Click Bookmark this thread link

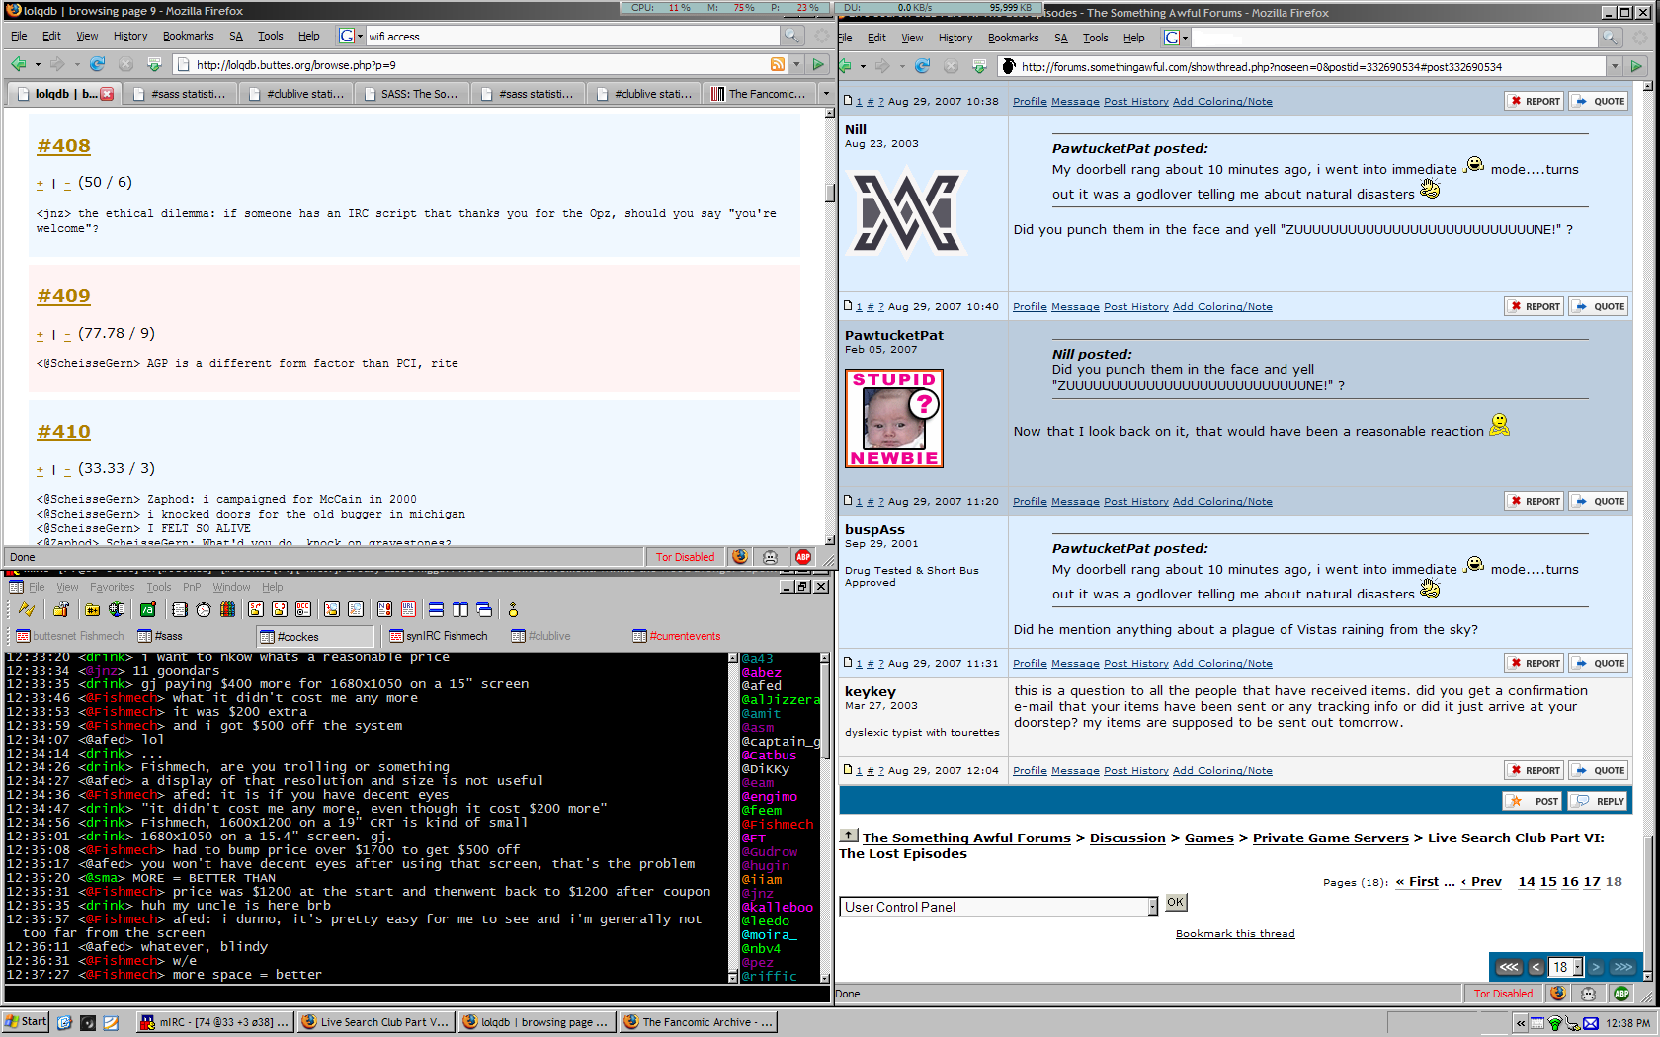click(1235, 933)
